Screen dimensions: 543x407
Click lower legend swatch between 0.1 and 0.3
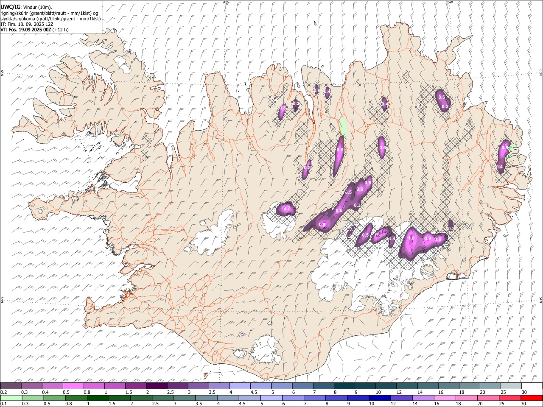(11, 398)
